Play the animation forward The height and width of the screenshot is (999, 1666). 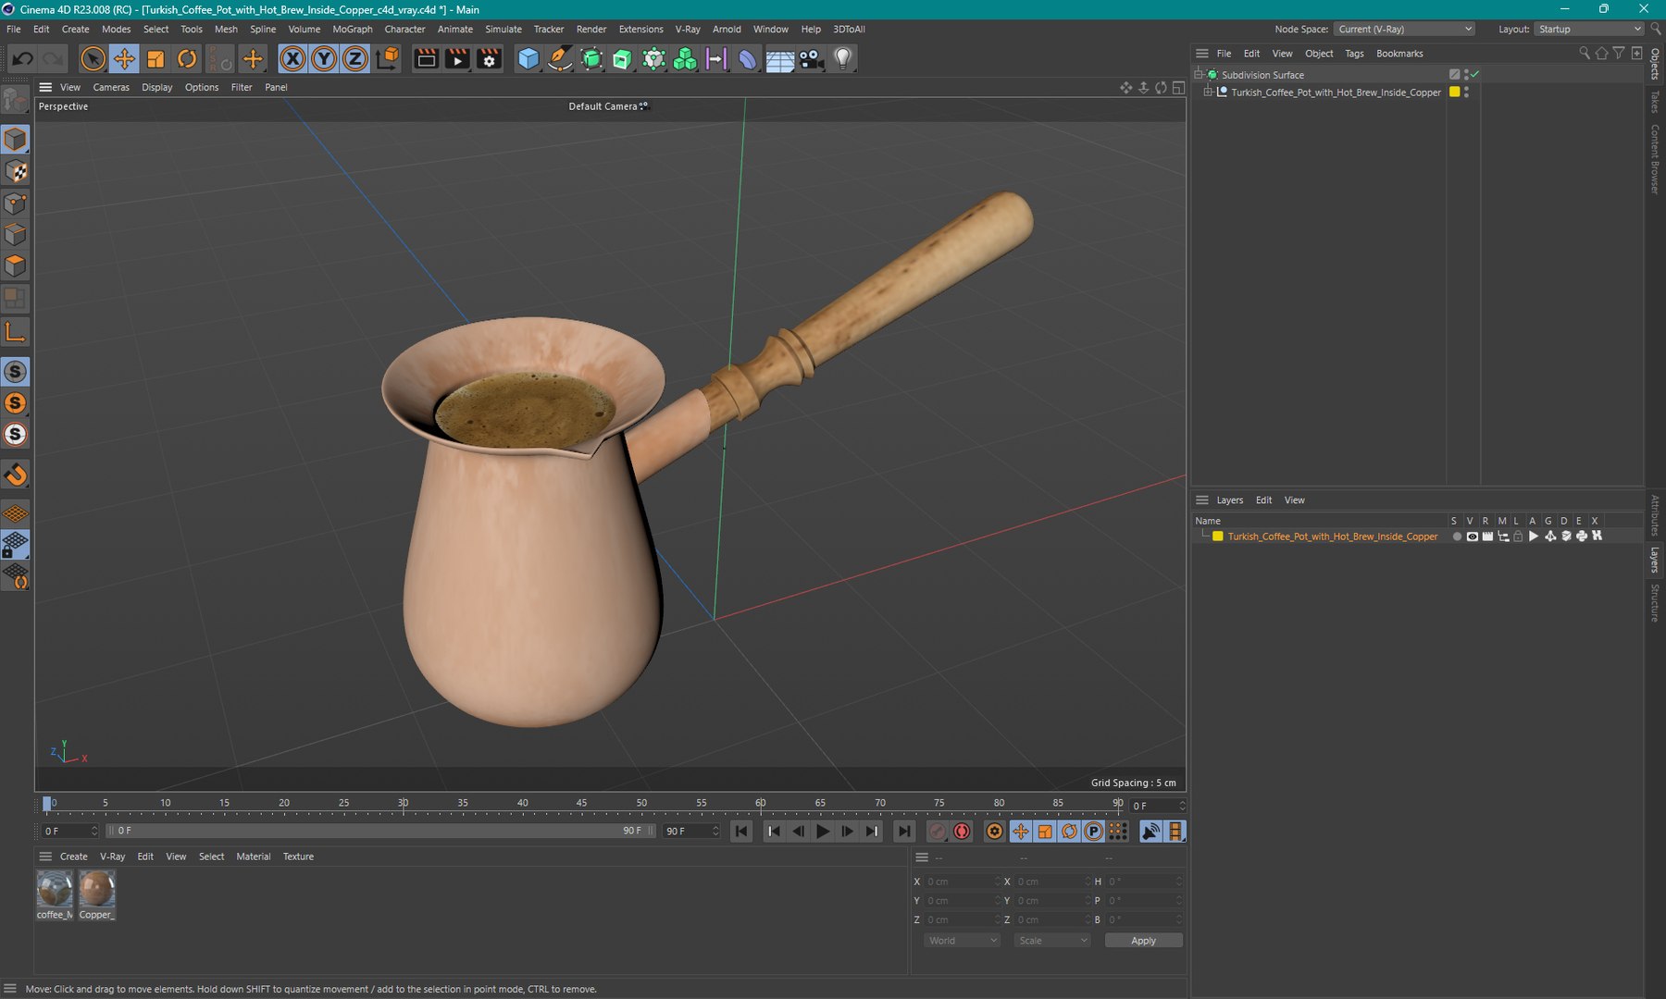pos(823,832)
